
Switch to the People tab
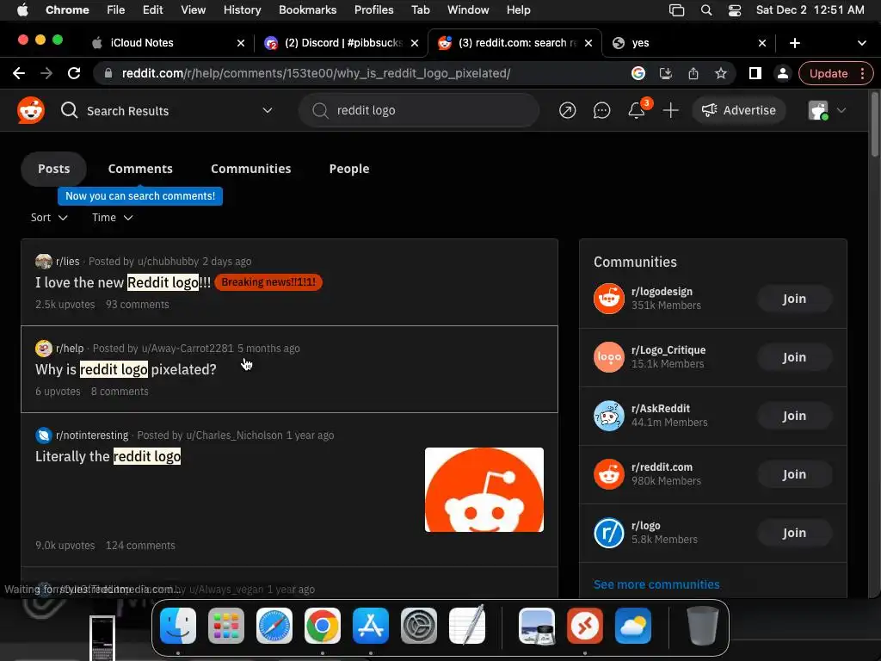349,169
